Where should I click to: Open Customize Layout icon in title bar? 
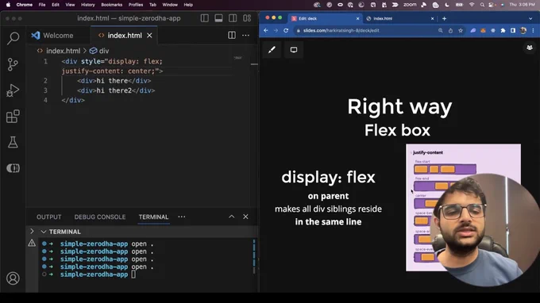[x=247, y=18]
